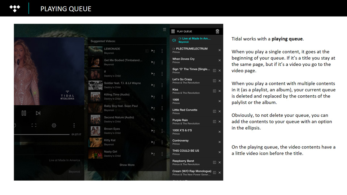Screen dimensions: 347x195
Task: Skip to the next track
Action: point(38,113)
